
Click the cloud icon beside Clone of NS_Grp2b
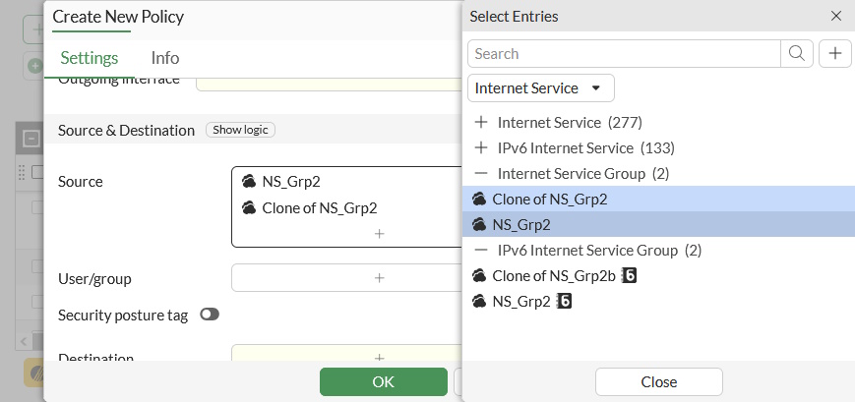pyautogui.click(x=479, y=276)
